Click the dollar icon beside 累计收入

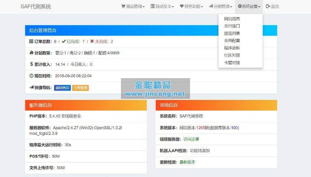tap(31, 64)
